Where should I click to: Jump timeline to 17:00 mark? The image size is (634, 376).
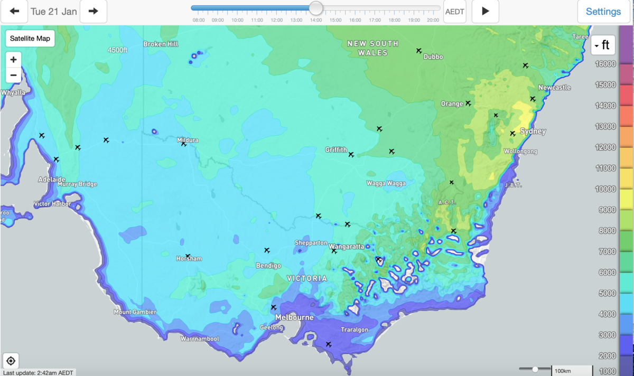(375, 20)
